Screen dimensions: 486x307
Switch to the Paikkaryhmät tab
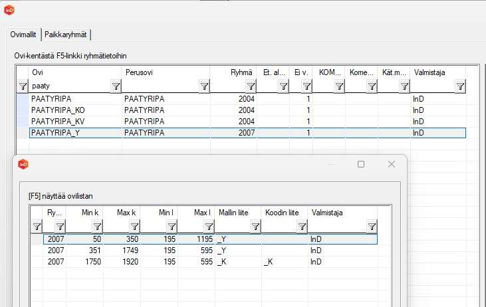click(67, 35)
